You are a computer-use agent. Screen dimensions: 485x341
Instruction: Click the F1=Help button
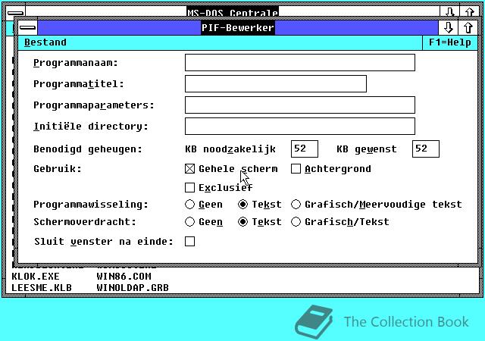point(449,42)
